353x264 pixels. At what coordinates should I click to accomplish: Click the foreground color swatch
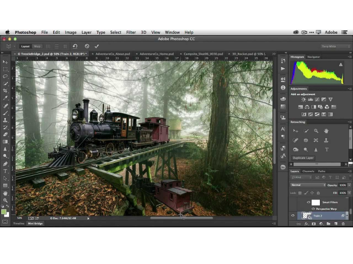(4, 212)
